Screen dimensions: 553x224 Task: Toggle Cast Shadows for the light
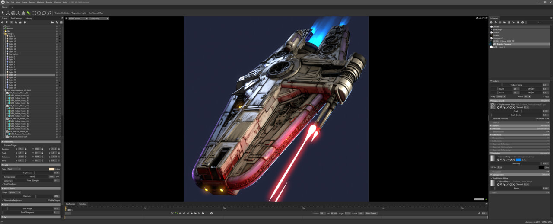click(x=9, y=184)
